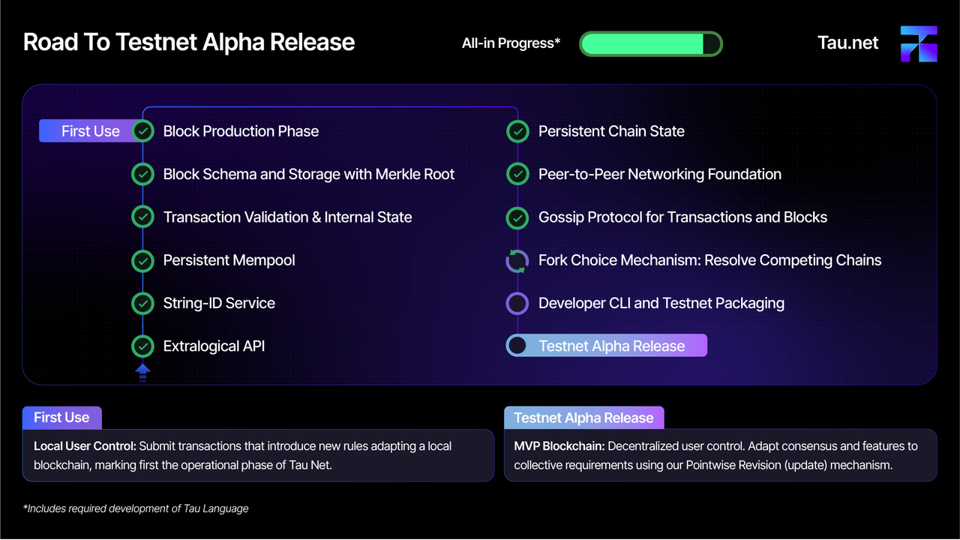Click the MVP Blockchain description box

coord(720,455)
